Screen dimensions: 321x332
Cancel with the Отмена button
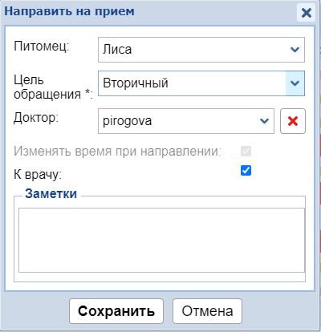click(207, 311)
